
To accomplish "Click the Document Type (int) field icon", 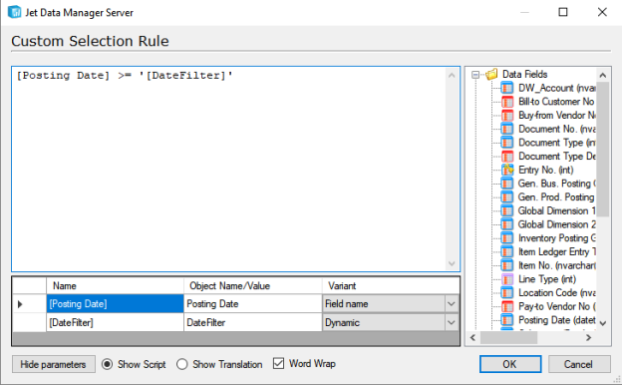I will (x=506, y=143).
